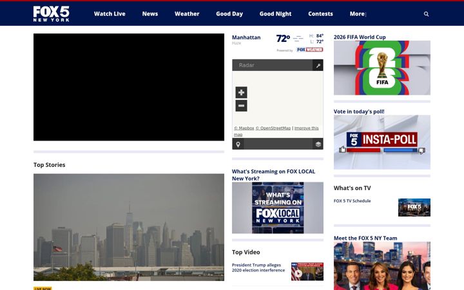Screen dimensions: 464x290
Task: Open the Contests menu item
Action: [x=320, y=14]
